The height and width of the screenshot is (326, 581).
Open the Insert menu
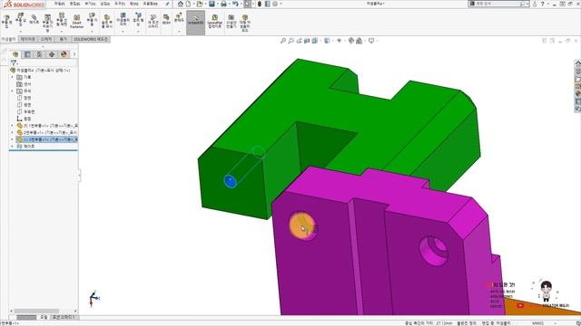(x=105, y=4)
